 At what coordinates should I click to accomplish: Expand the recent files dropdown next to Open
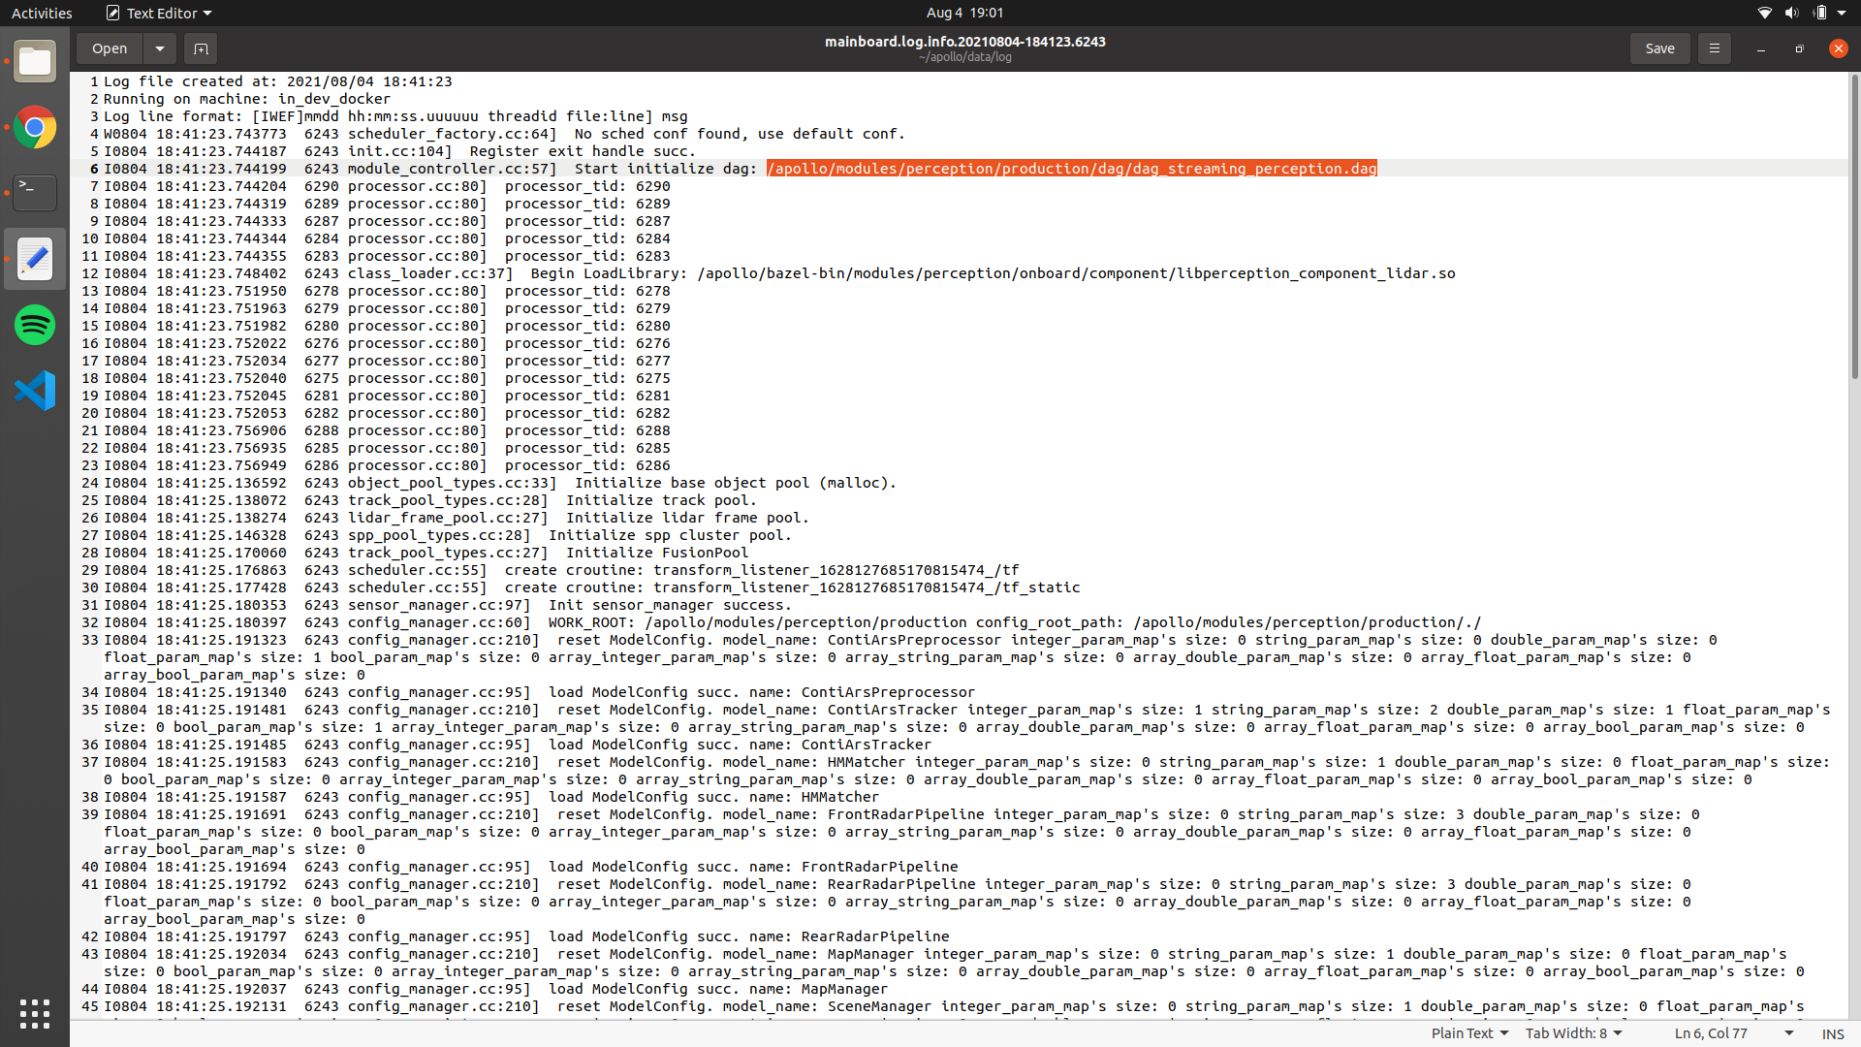160,48
